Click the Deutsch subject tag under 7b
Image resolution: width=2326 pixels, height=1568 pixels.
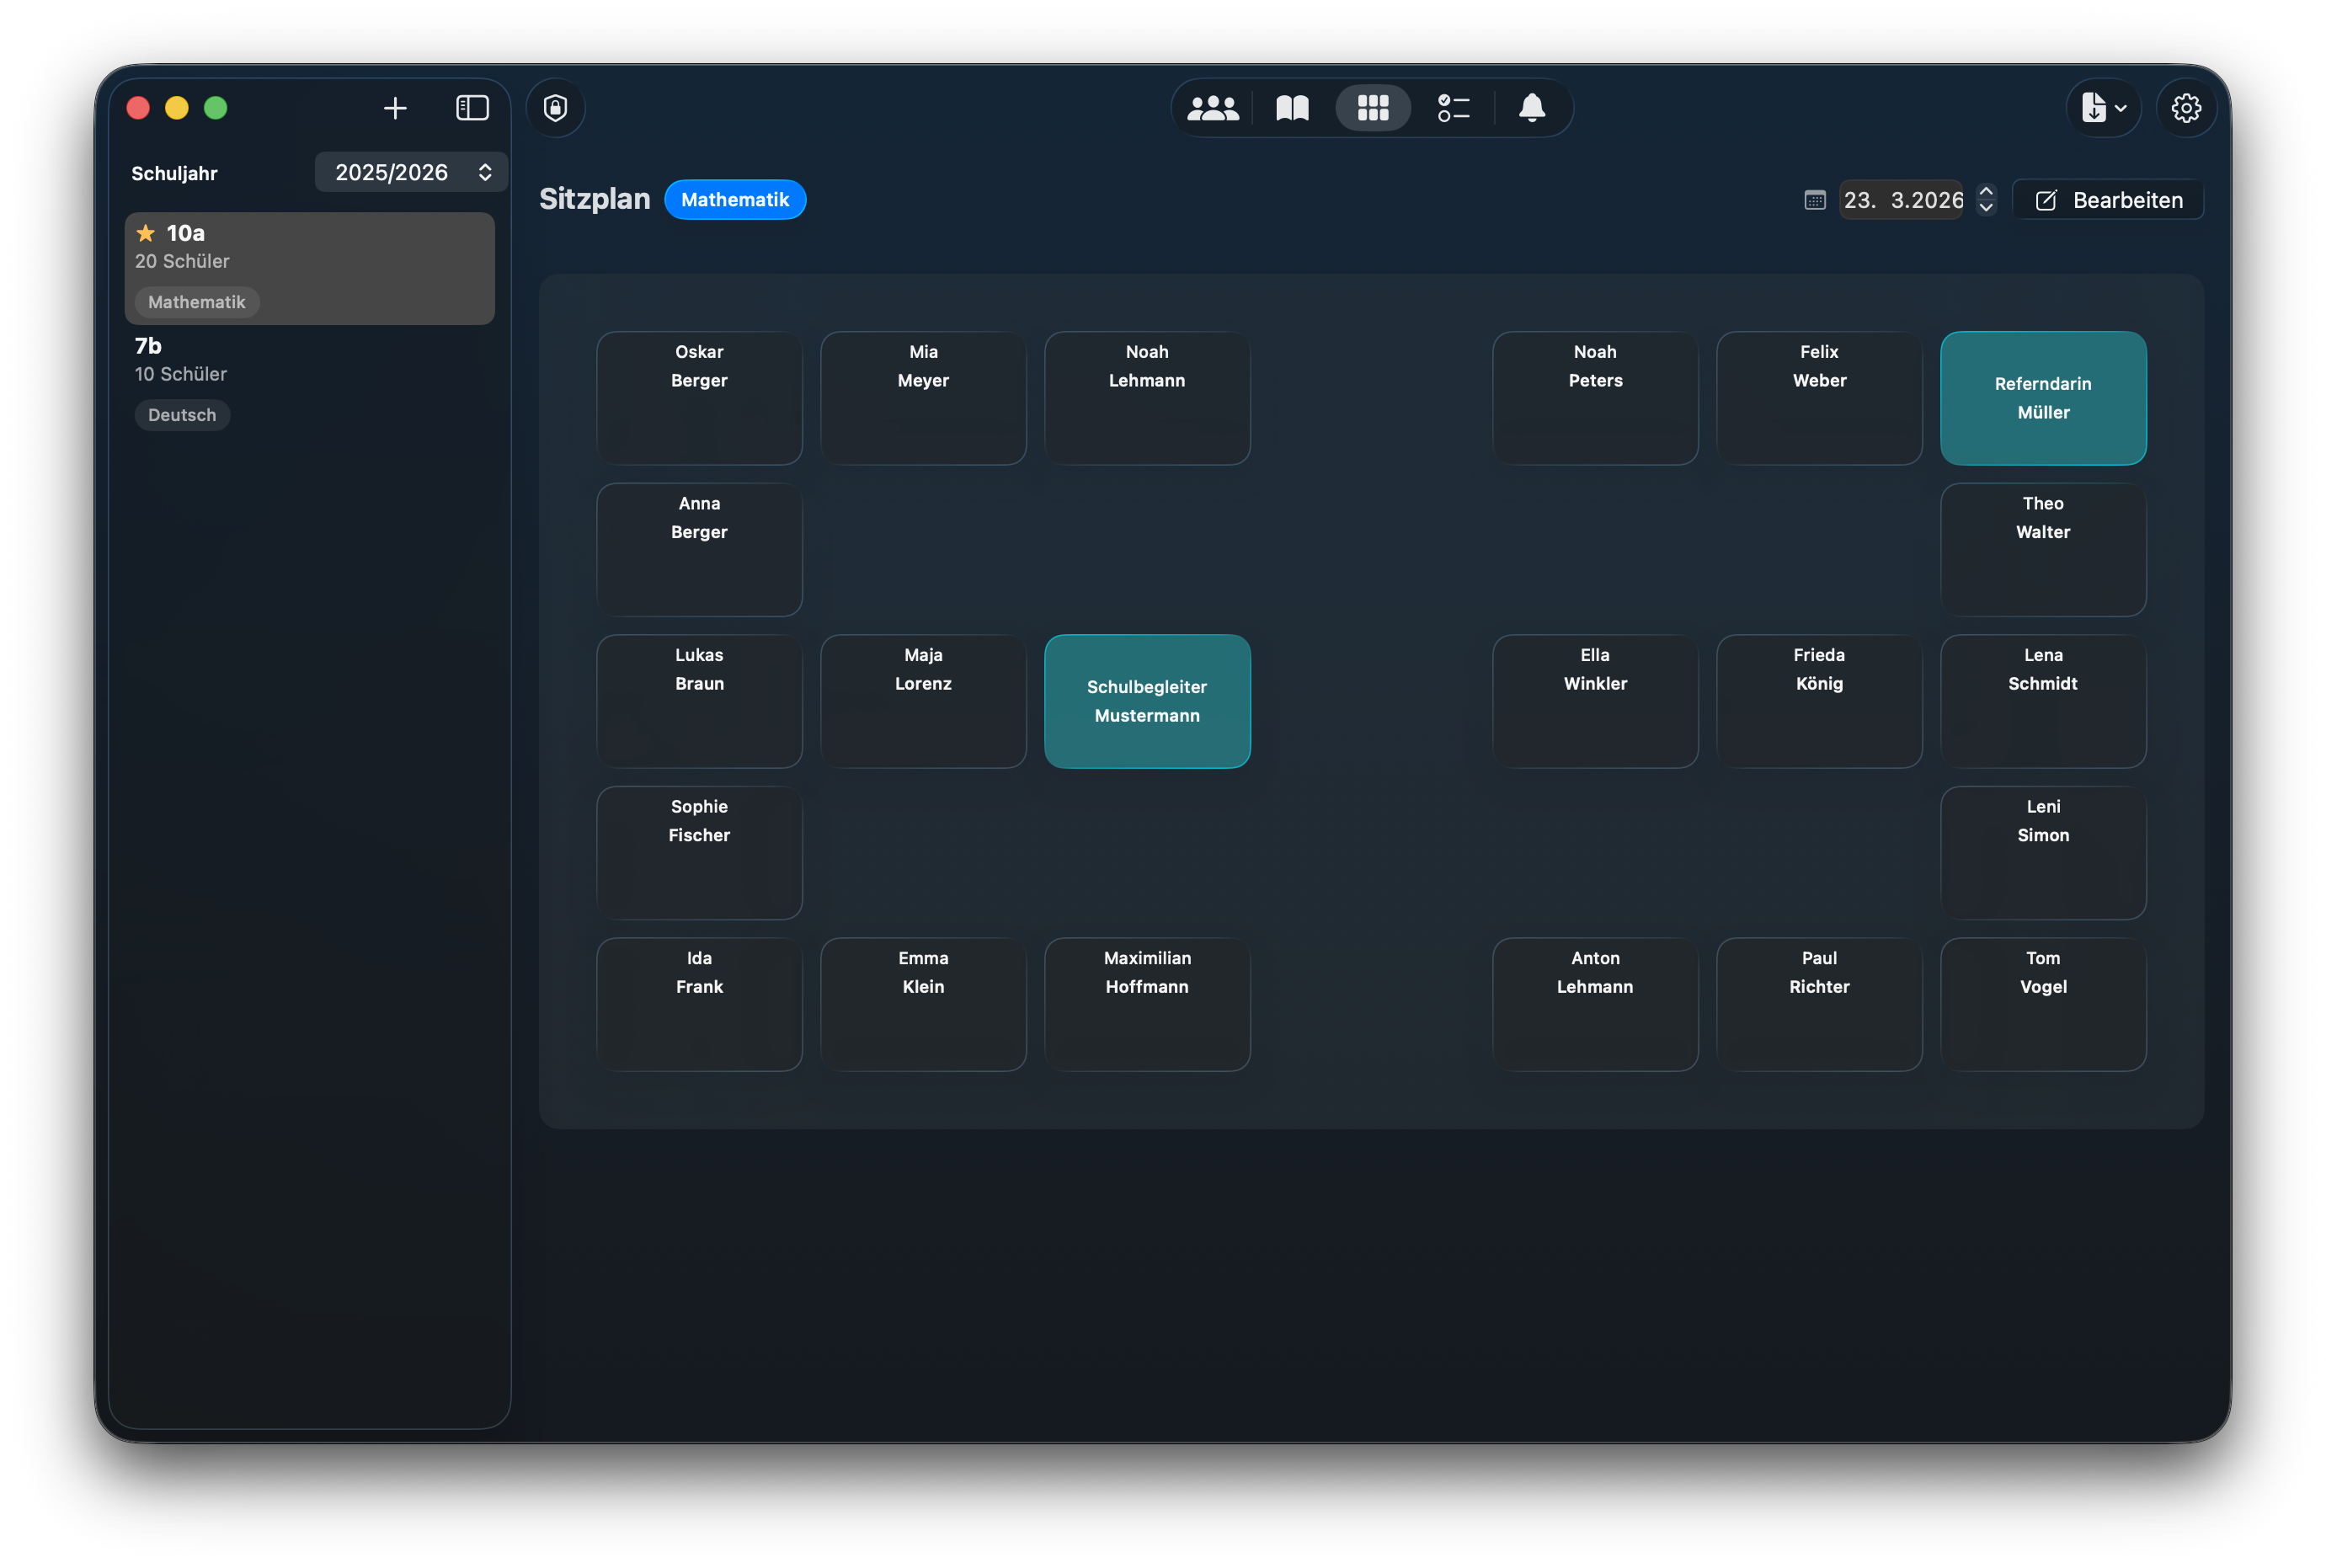click(182, 414)
